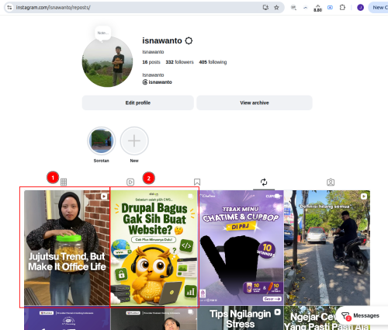Open the Sorotan story highlight
The height and width of the screenshot is (330, 388).
click(102, 141)
